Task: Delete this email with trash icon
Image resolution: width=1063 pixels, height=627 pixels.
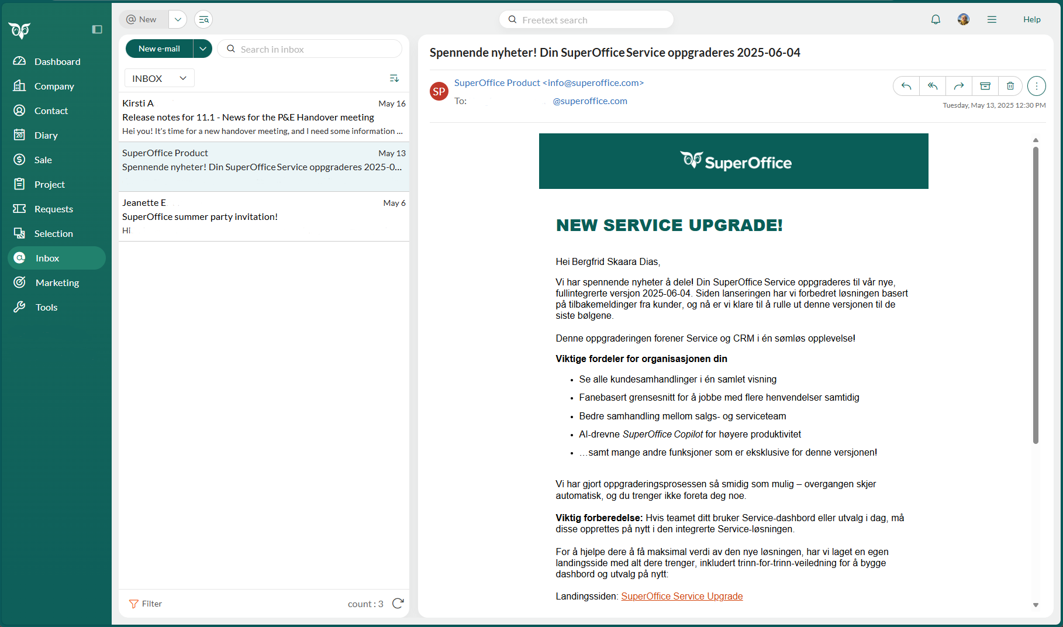Action: click(1010, 86)
